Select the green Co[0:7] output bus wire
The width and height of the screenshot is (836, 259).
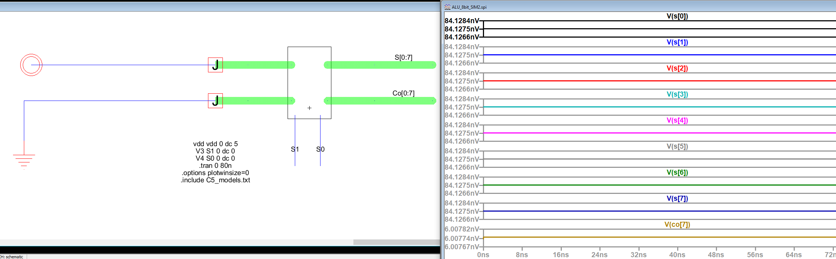pyautogui.click(x=380, y=101)
